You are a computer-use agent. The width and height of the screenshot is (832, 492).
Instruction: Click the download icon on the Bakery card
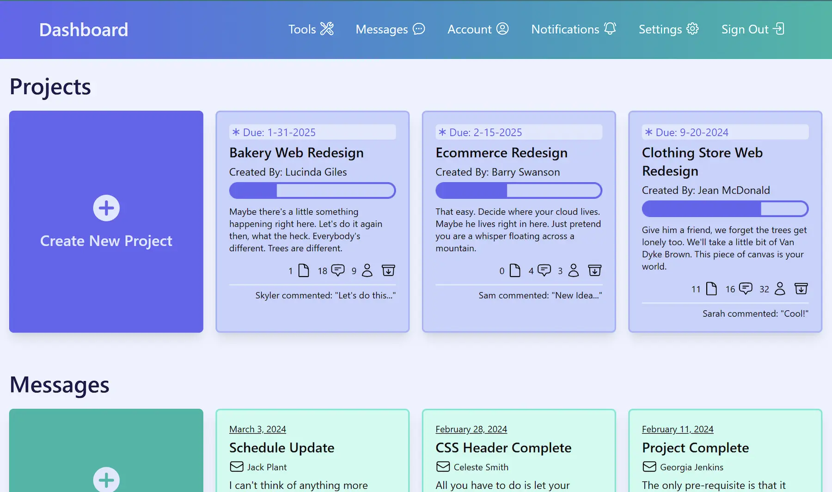pyautogui.click(x=389, y=271)
